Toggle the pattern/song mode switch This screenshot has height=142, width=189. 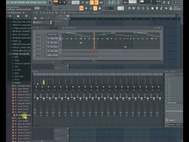(x=56, y=2)
